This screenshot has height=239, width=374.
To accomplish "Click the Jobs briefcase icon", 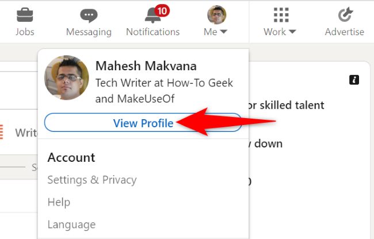I will point(25,14).
